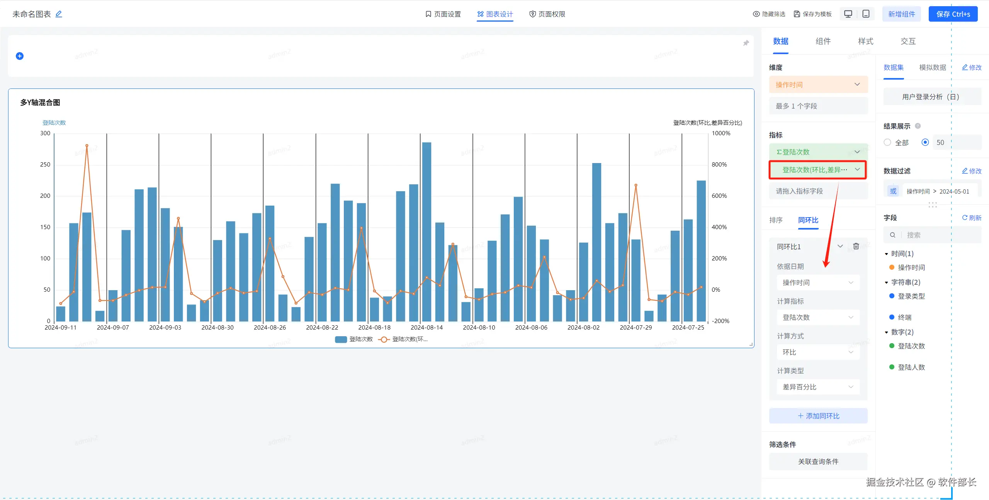The width and height of the screenshot is (989, 500).
Task: Toggle 隐藏筛选 eye option
Action: pos(769,14)
